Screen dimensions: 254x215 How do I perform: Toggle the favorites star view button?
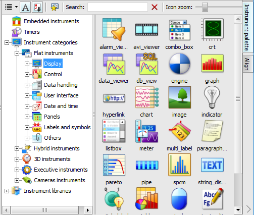coord(55,7)
